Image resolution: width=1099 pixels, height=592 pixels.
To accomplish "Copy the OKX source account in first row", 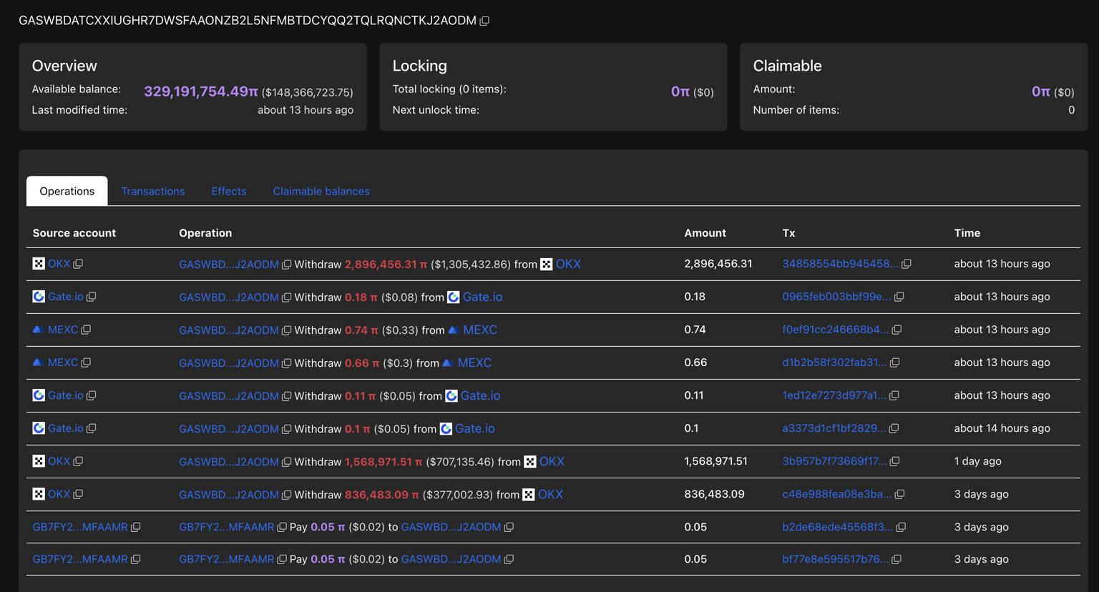I will [x=78, y=264].
